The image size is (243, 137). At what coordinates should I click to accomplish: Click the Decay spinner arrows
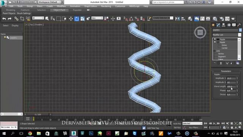pyautogui.click(x=237, y=94)
